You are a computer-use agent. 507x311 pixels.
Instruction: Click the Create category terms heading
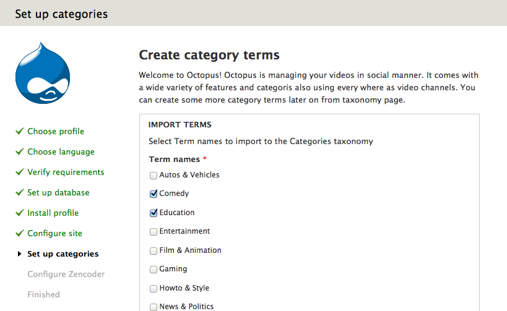click(209, 55)
